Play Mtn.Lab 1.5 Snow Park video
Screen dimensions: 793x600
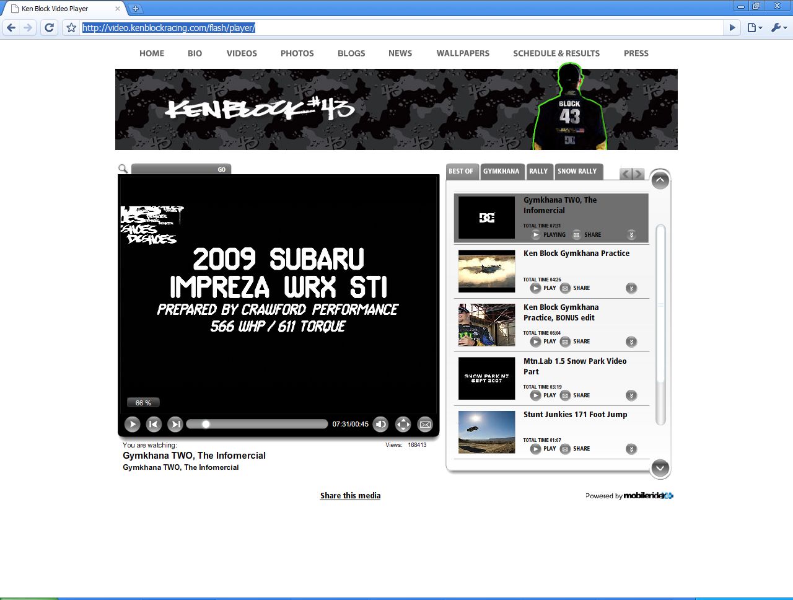[x=536, y=395]
